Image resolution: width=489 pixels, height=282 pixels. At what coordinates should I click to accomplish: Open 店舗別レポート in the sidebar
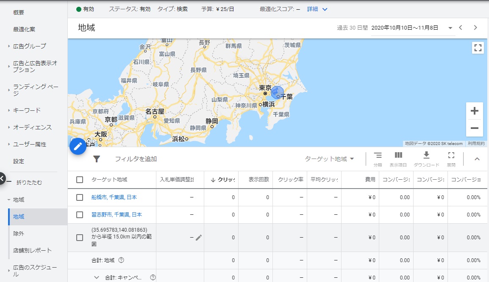32,250
